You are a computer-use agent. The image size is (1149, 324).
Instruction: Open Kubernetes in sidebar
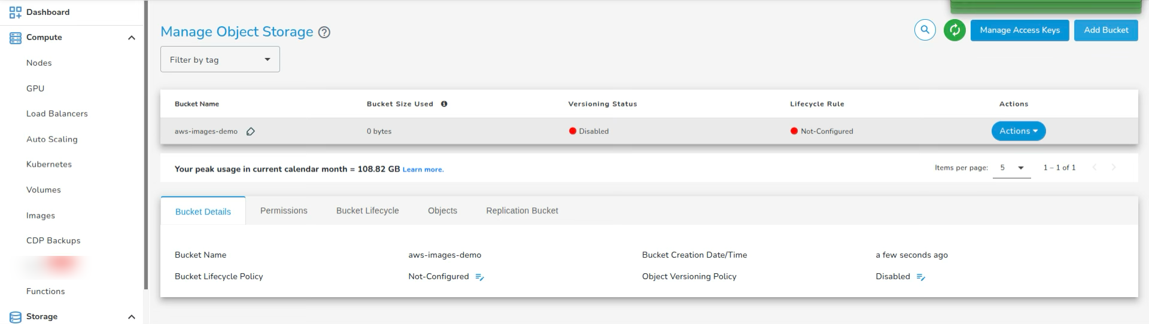coord(49,164)
